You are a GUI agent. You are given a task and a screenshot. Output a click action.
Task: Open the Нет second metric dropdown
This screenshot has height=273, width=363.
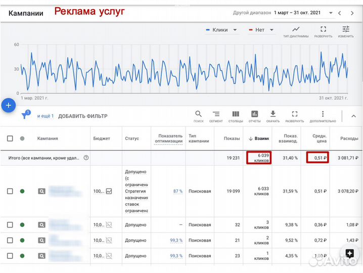pyautogui.click(x=261, y=30)
